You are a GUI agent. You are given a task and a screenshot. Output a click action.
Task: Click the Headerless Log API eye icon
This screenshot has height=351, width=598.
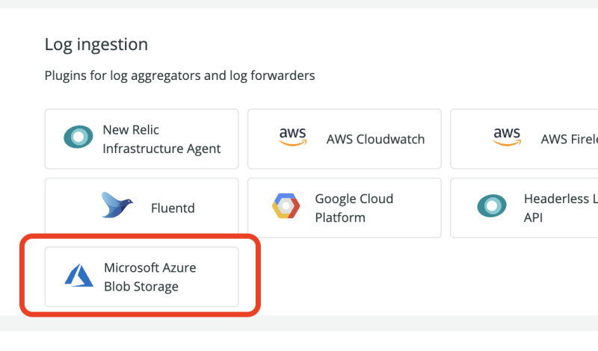click(x=493, y=206)
